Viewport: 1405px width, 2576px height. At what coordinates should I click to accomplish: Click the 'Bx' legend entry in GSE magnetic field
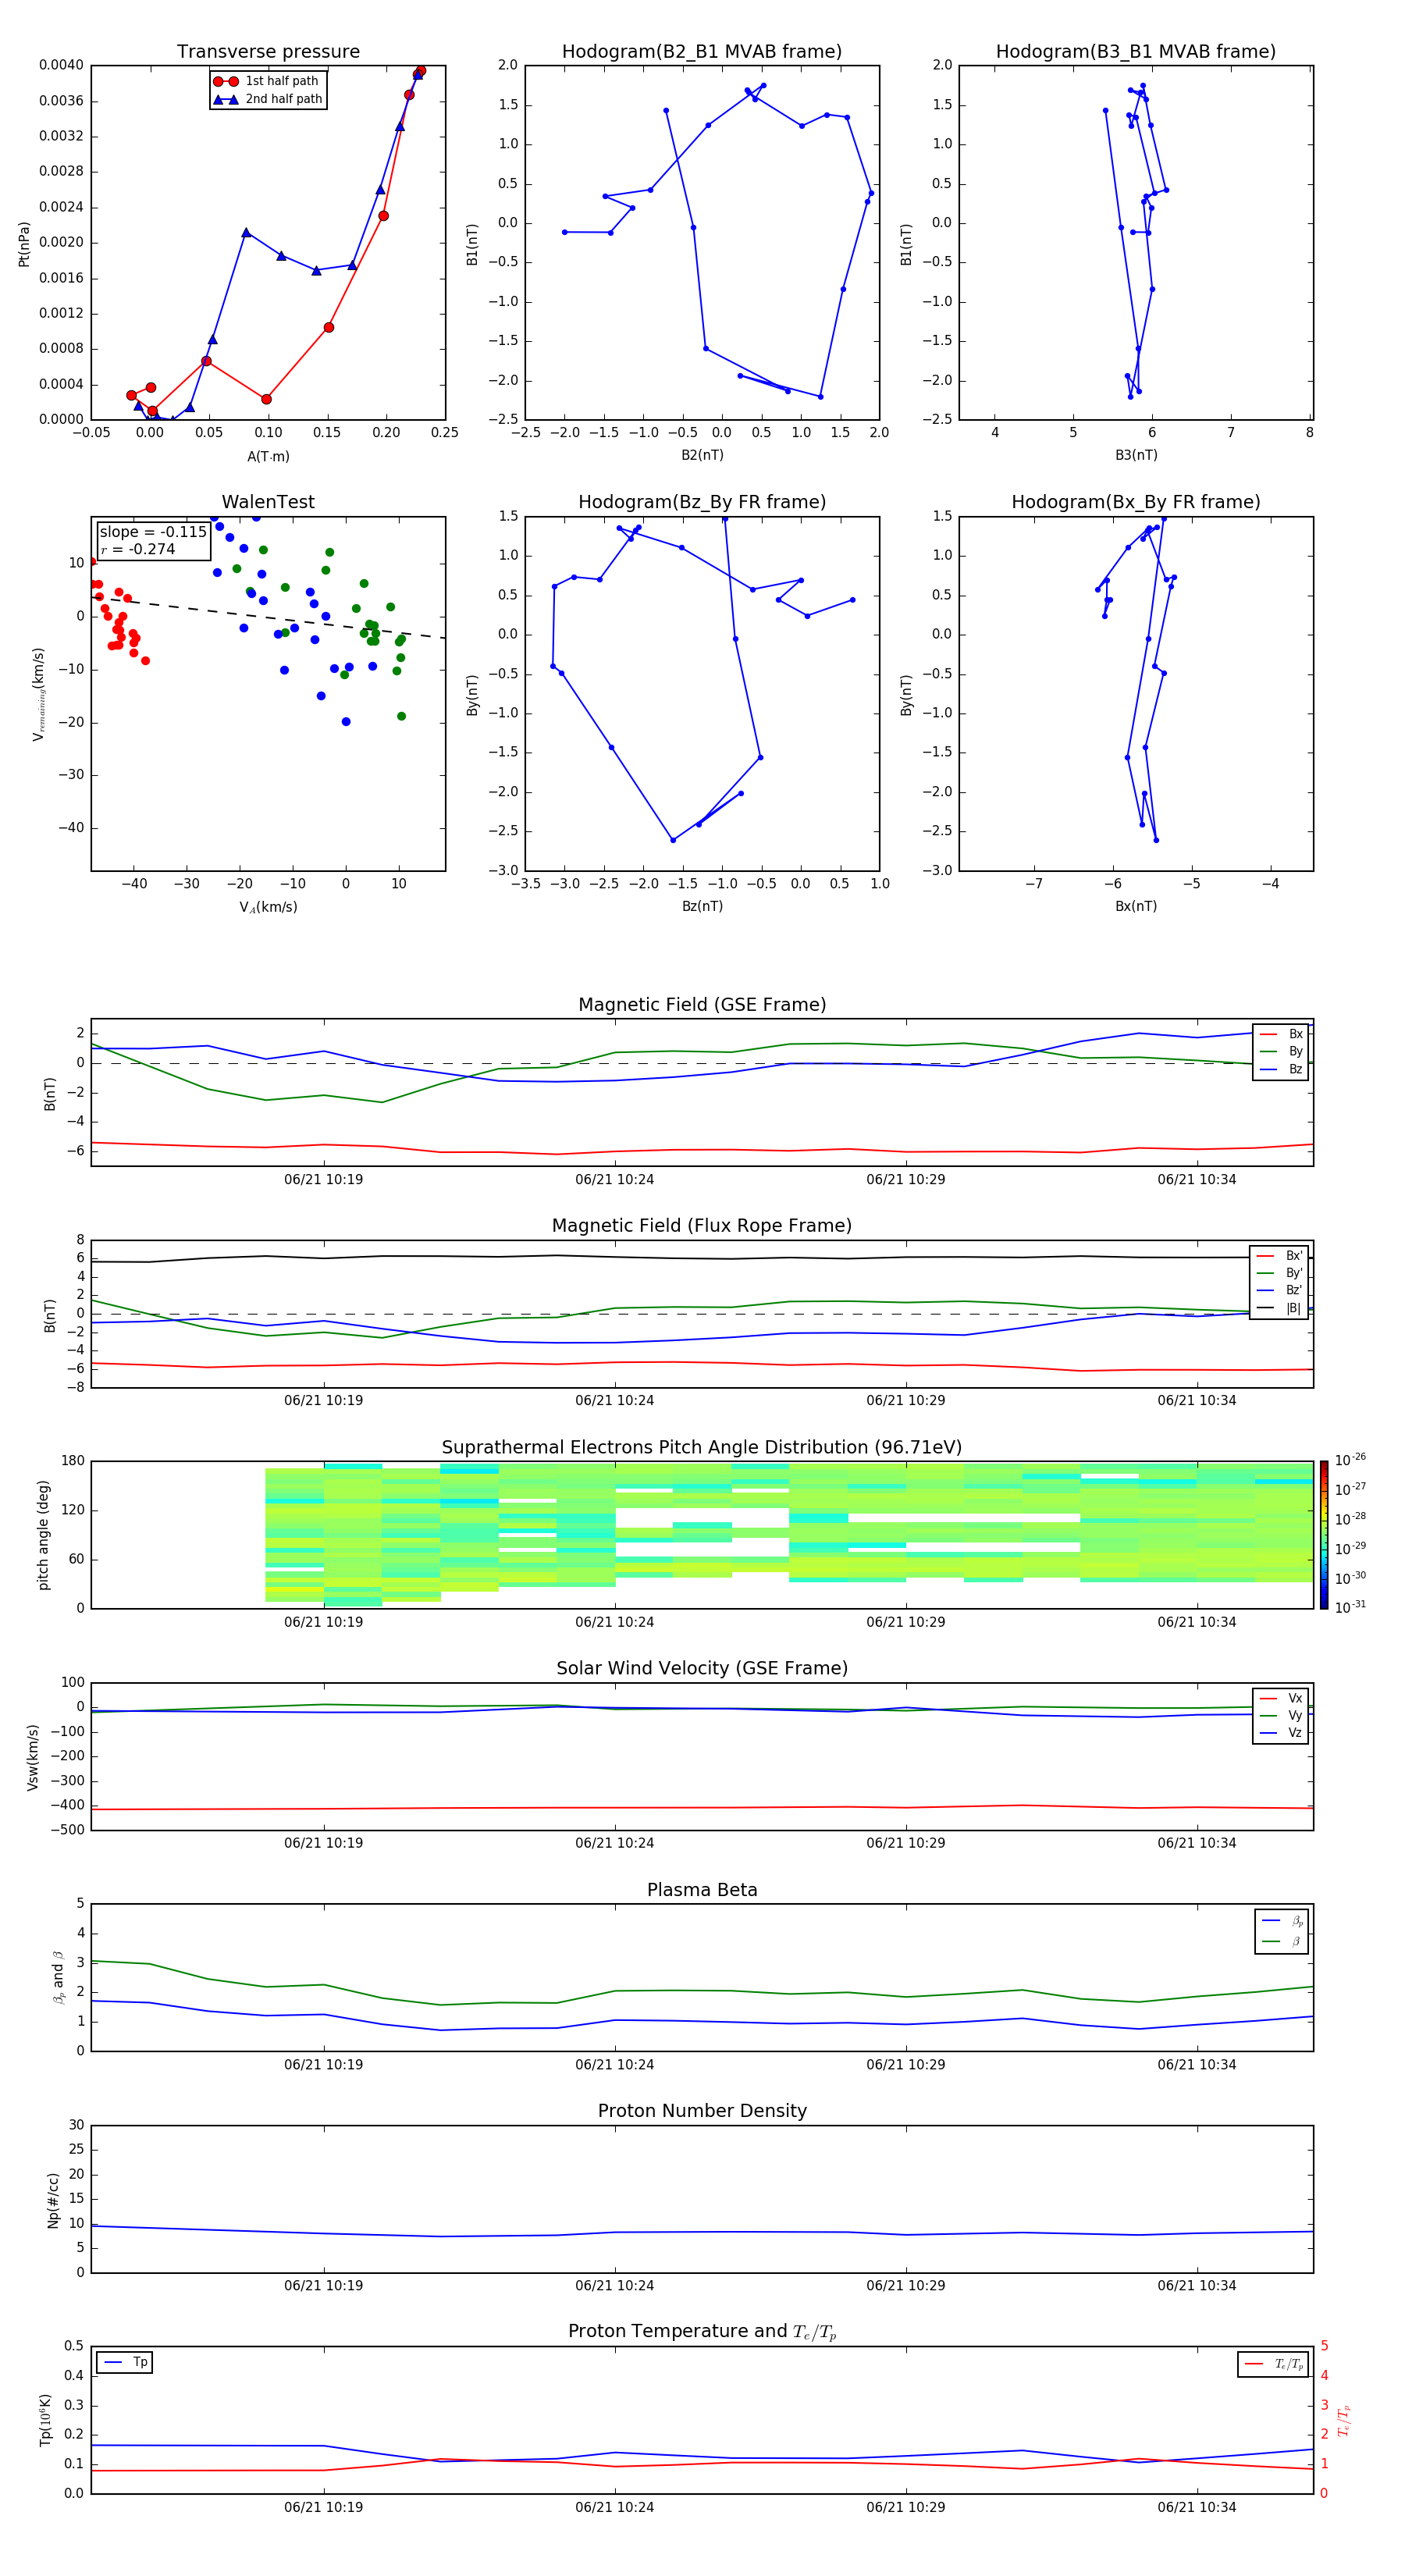(x=1281, y=1034)
